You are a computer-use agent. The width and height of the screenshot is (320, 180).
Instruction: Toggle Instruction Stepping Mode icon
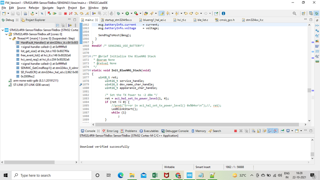[x=94, y=13]
